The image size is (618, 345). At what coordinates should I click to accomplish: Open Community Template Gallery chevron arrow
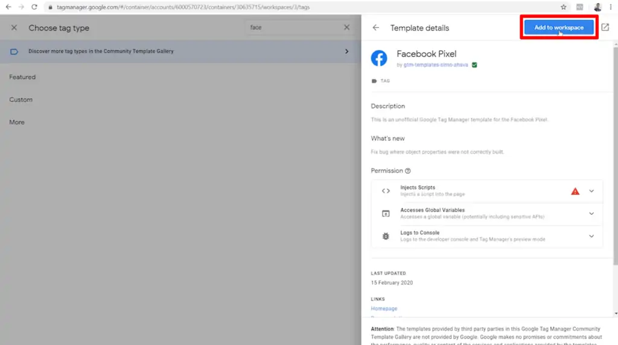click(x=347, y=51)
